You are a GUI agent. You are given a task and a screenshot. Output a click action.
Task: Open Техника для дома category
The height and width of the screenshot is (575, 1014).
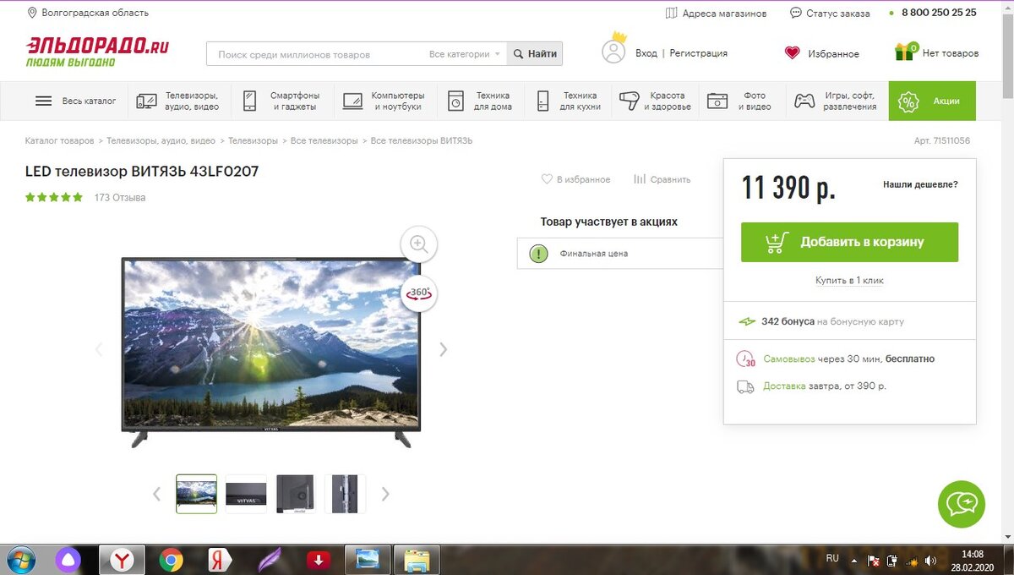[x=480, y=101]
